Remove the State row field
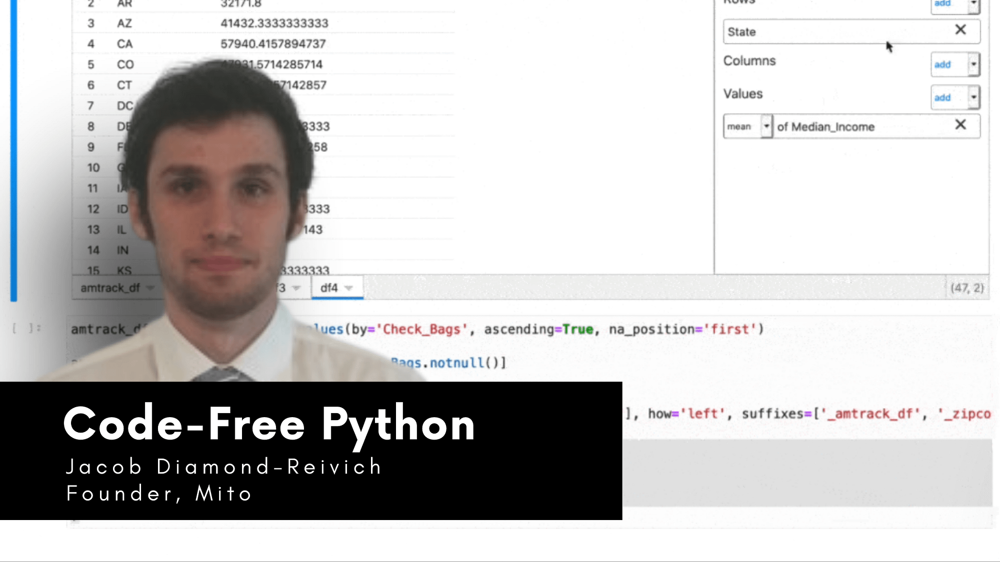This screenshot has width=1000, height=562. 960,30
